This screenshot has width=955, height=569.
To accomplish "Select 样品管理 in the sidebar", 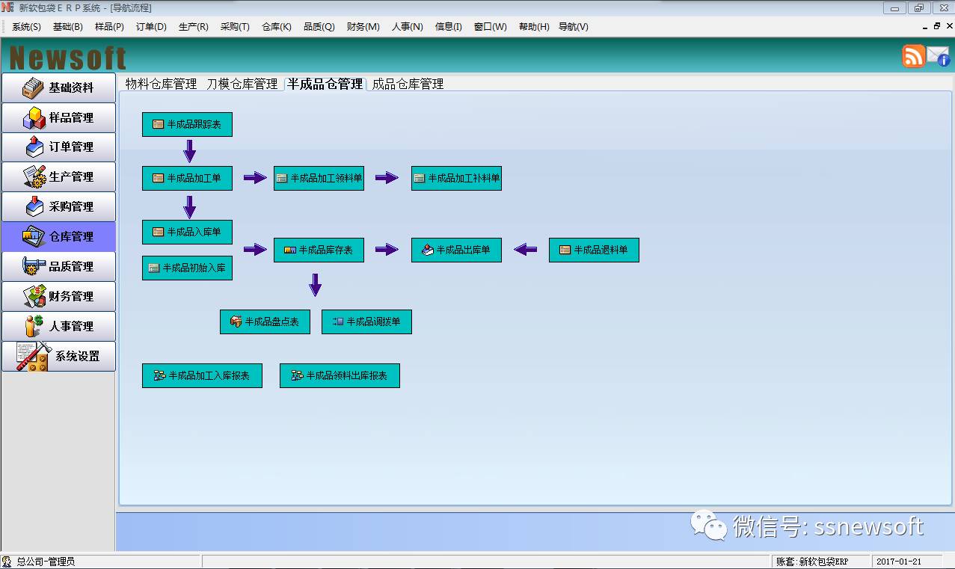I will 59,117.
